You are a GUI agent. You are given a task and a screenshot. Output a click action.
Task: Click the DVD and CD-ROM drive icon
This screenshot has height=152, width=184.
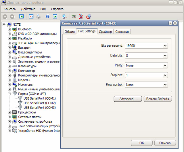click(15, 34)
